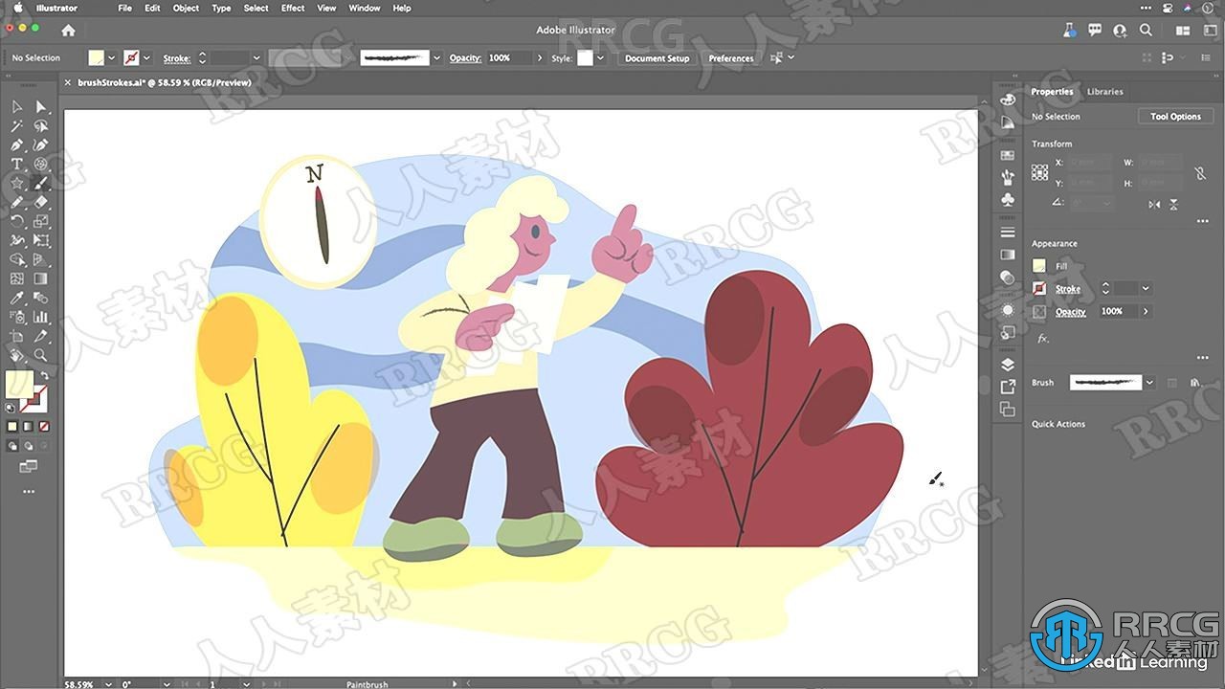Select the Paintbrush tool
The image size is (1225, 689).
pos(41,184)
